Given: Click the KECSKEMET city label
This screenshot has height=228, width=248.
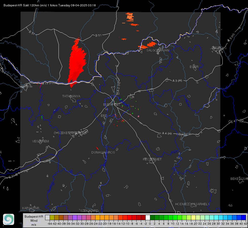Looking at the screenshot, I should pyautogui.click(x=152, y=159).
